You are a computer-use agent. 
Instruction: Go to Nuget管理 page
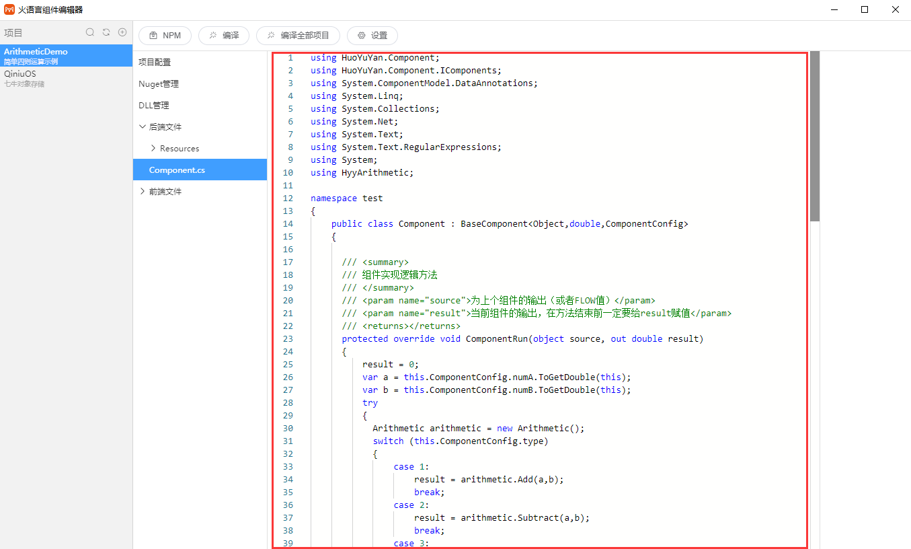159,83
